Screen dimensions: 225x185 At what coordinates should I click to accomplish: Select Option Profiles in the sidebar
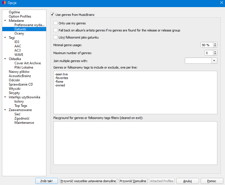coord(20,16)
